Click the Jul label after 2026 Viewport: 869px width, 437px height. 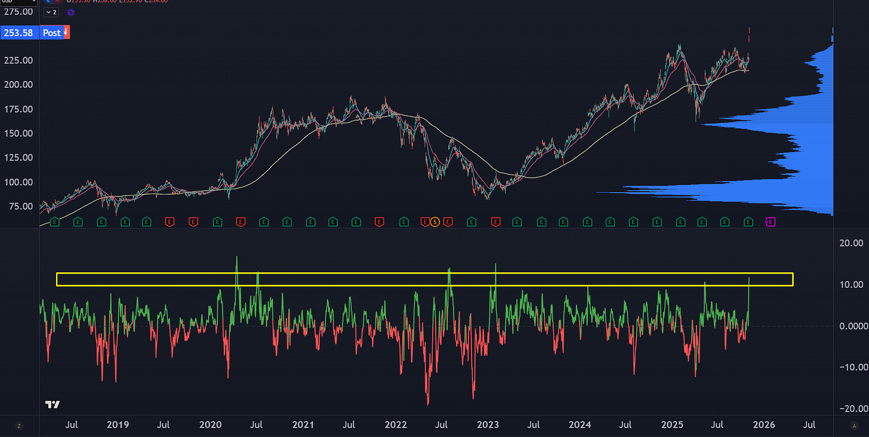[x=810, y=425]
